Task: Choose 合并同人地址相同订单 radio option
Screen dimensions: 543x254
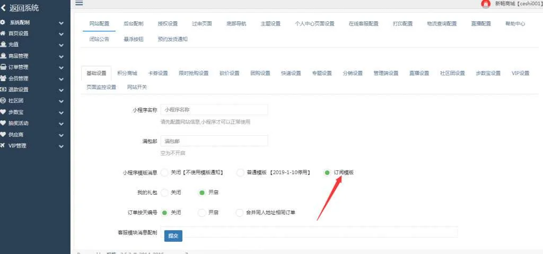Action: (x=240, y=213)
